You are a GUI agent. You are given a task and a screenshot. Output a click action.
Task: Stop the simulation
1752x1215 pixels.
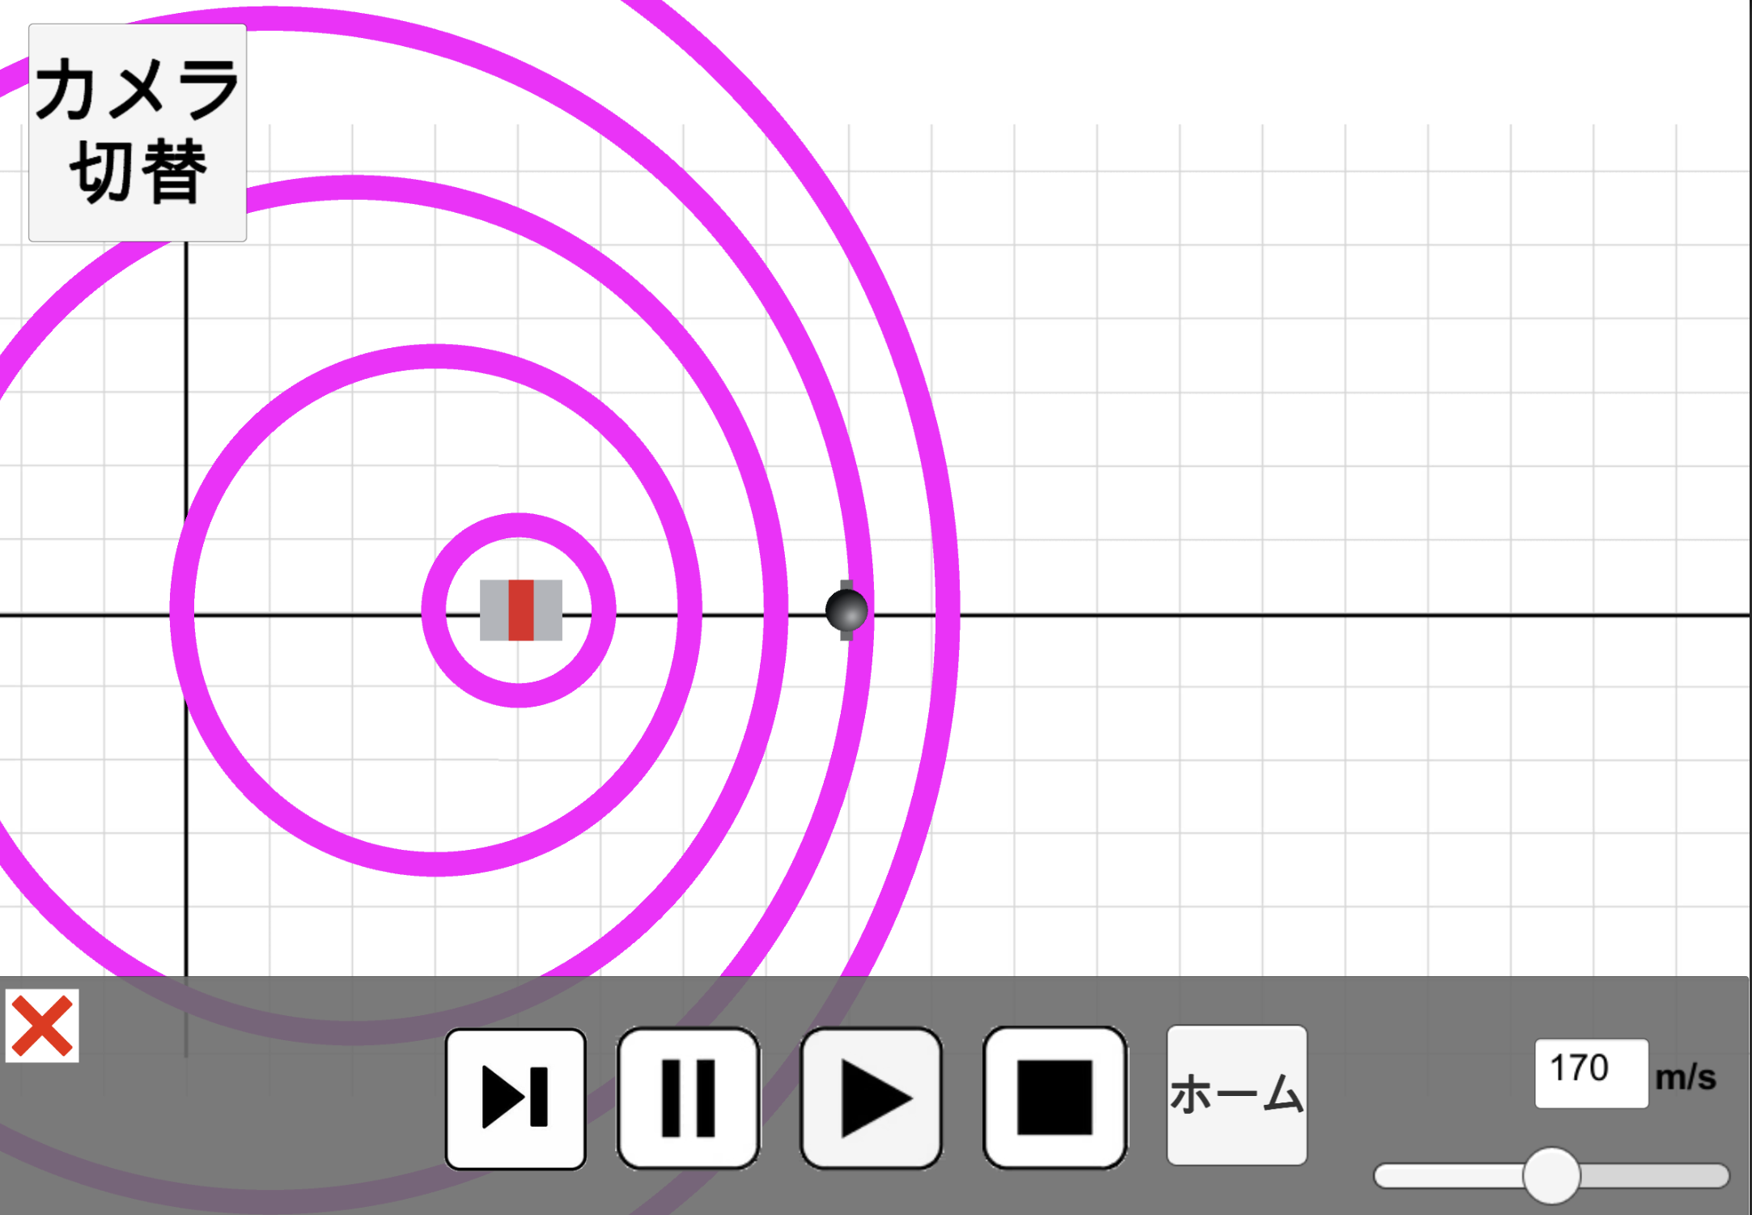pyautogui.click(x=1055, y=1098)
